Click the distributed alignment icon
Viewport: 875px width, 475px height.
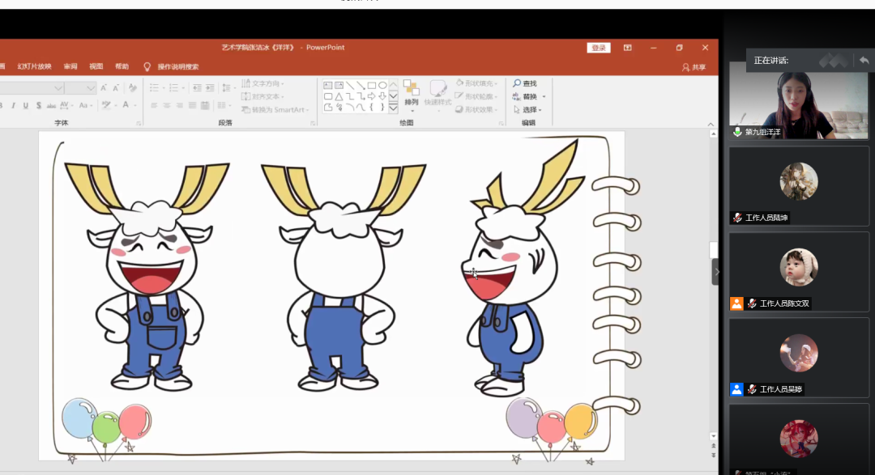point(205,105)
